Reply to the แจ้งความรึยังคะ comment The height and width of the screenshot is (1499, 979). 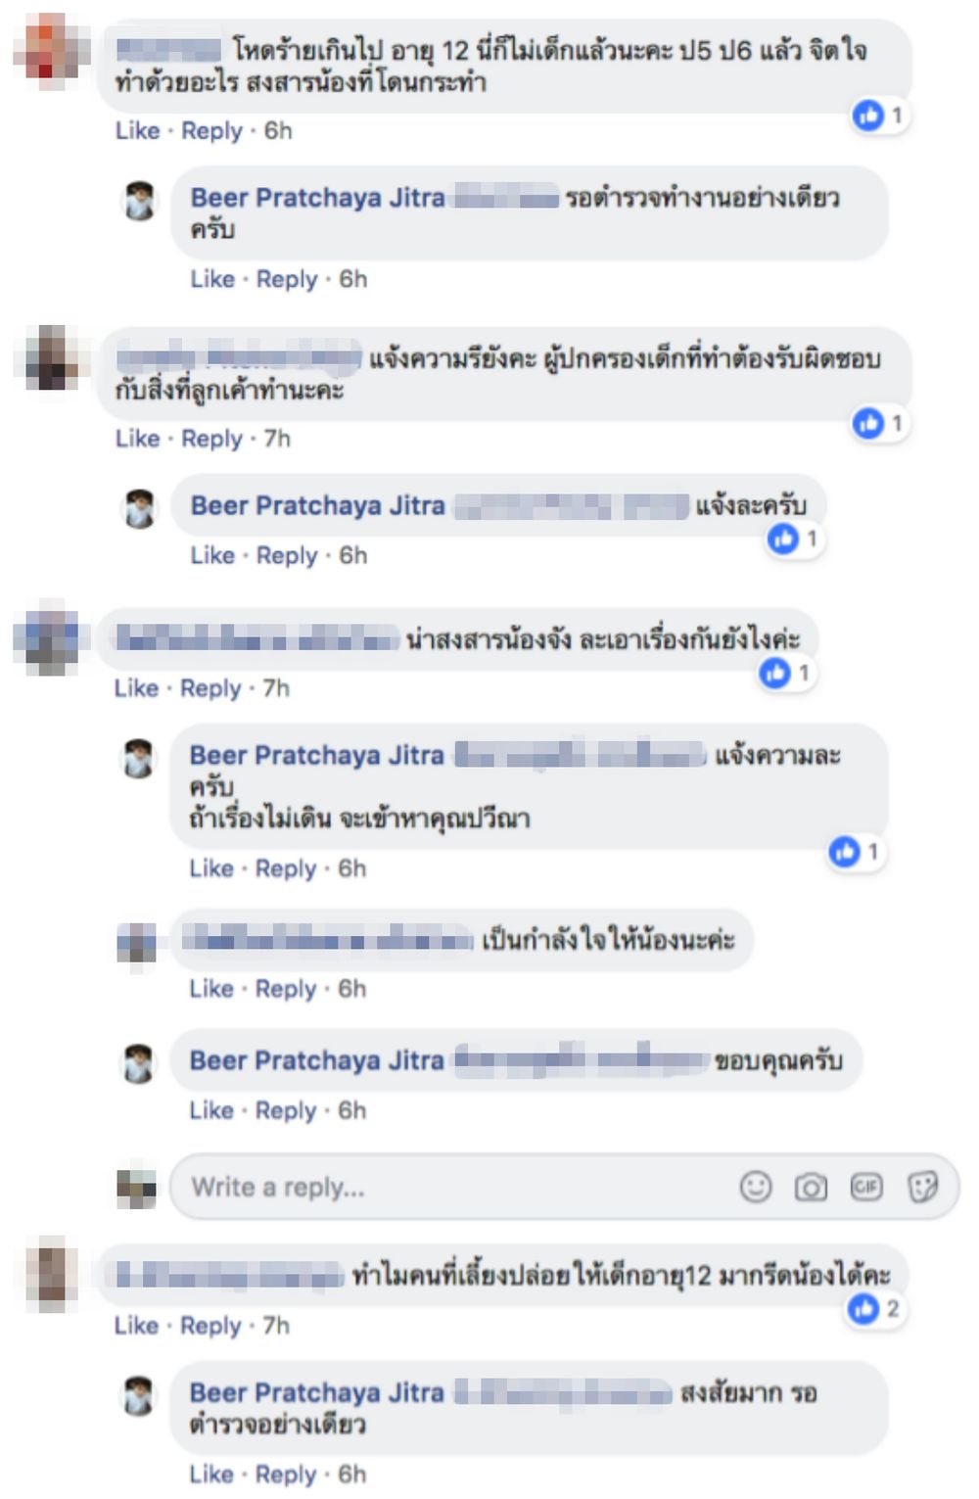(x=211, y=439)
